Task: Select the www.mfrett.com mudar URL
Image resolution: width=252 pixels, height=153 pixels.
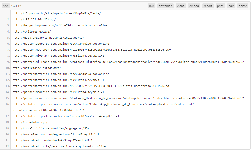Action: 52,140
